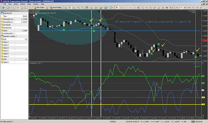Screen dimensions: 208x123
Task: Draw a vertical line
Action: click(x=126, y=8)
